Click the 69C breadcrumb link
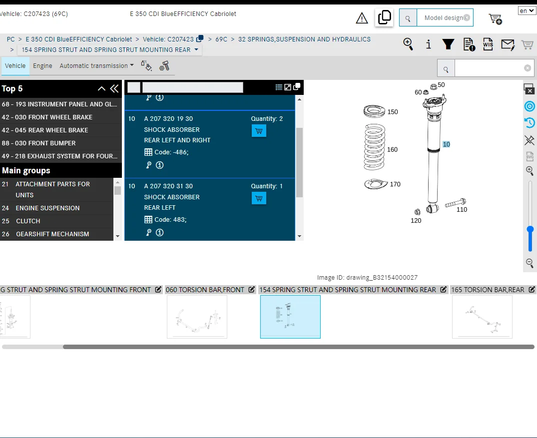Viewport: 537px width, 438px height. [221, 39]
